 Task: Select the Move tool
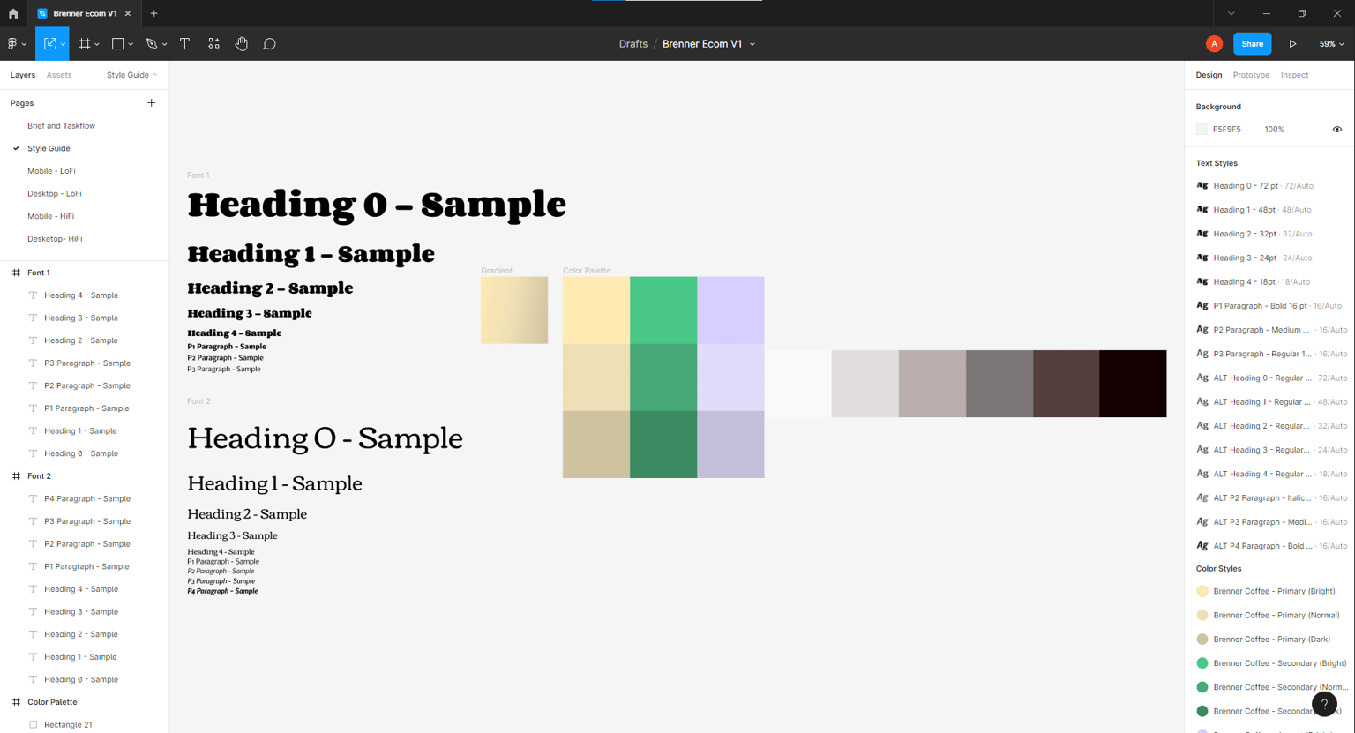[x=49, y=44]
